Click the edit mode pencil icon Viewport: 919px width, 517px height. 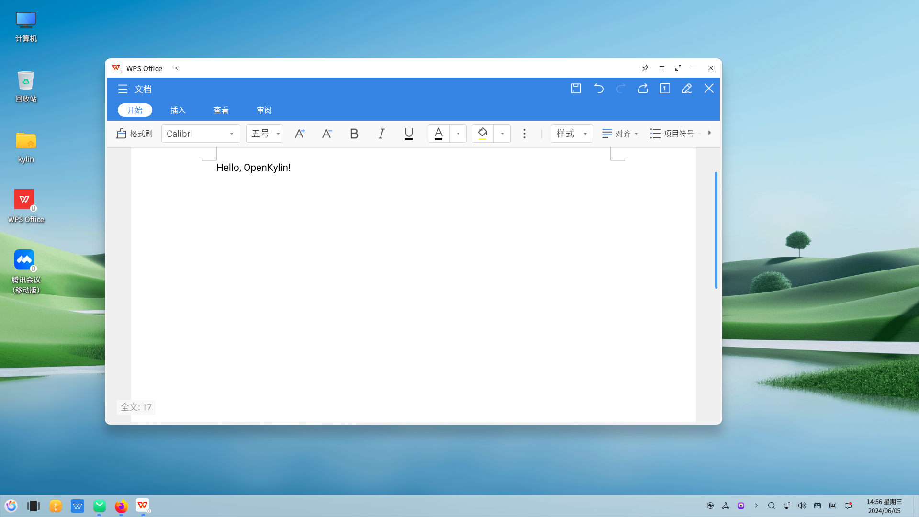[687, 89]
